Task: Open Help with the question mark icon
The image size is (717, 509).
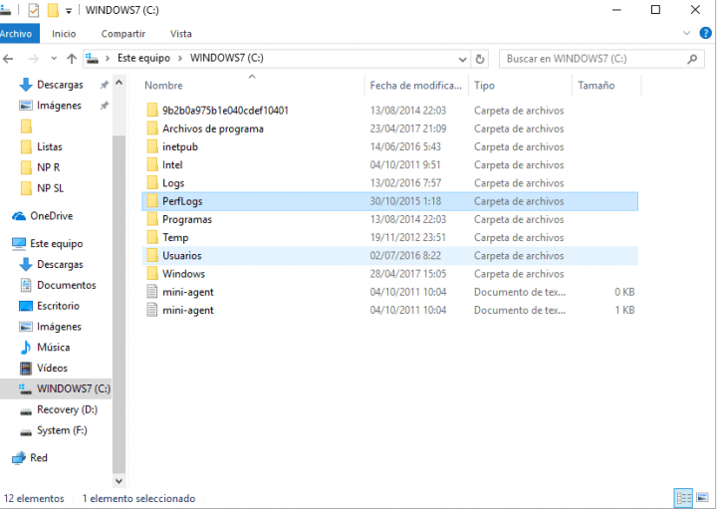Action: [x=705, y=33]
